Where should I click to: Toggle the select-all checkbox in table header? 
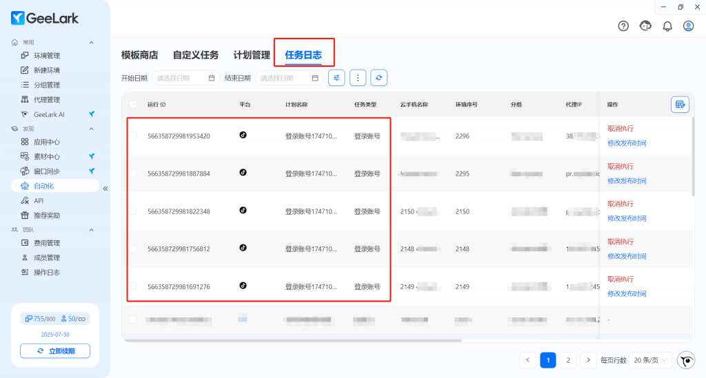[132, 105]
